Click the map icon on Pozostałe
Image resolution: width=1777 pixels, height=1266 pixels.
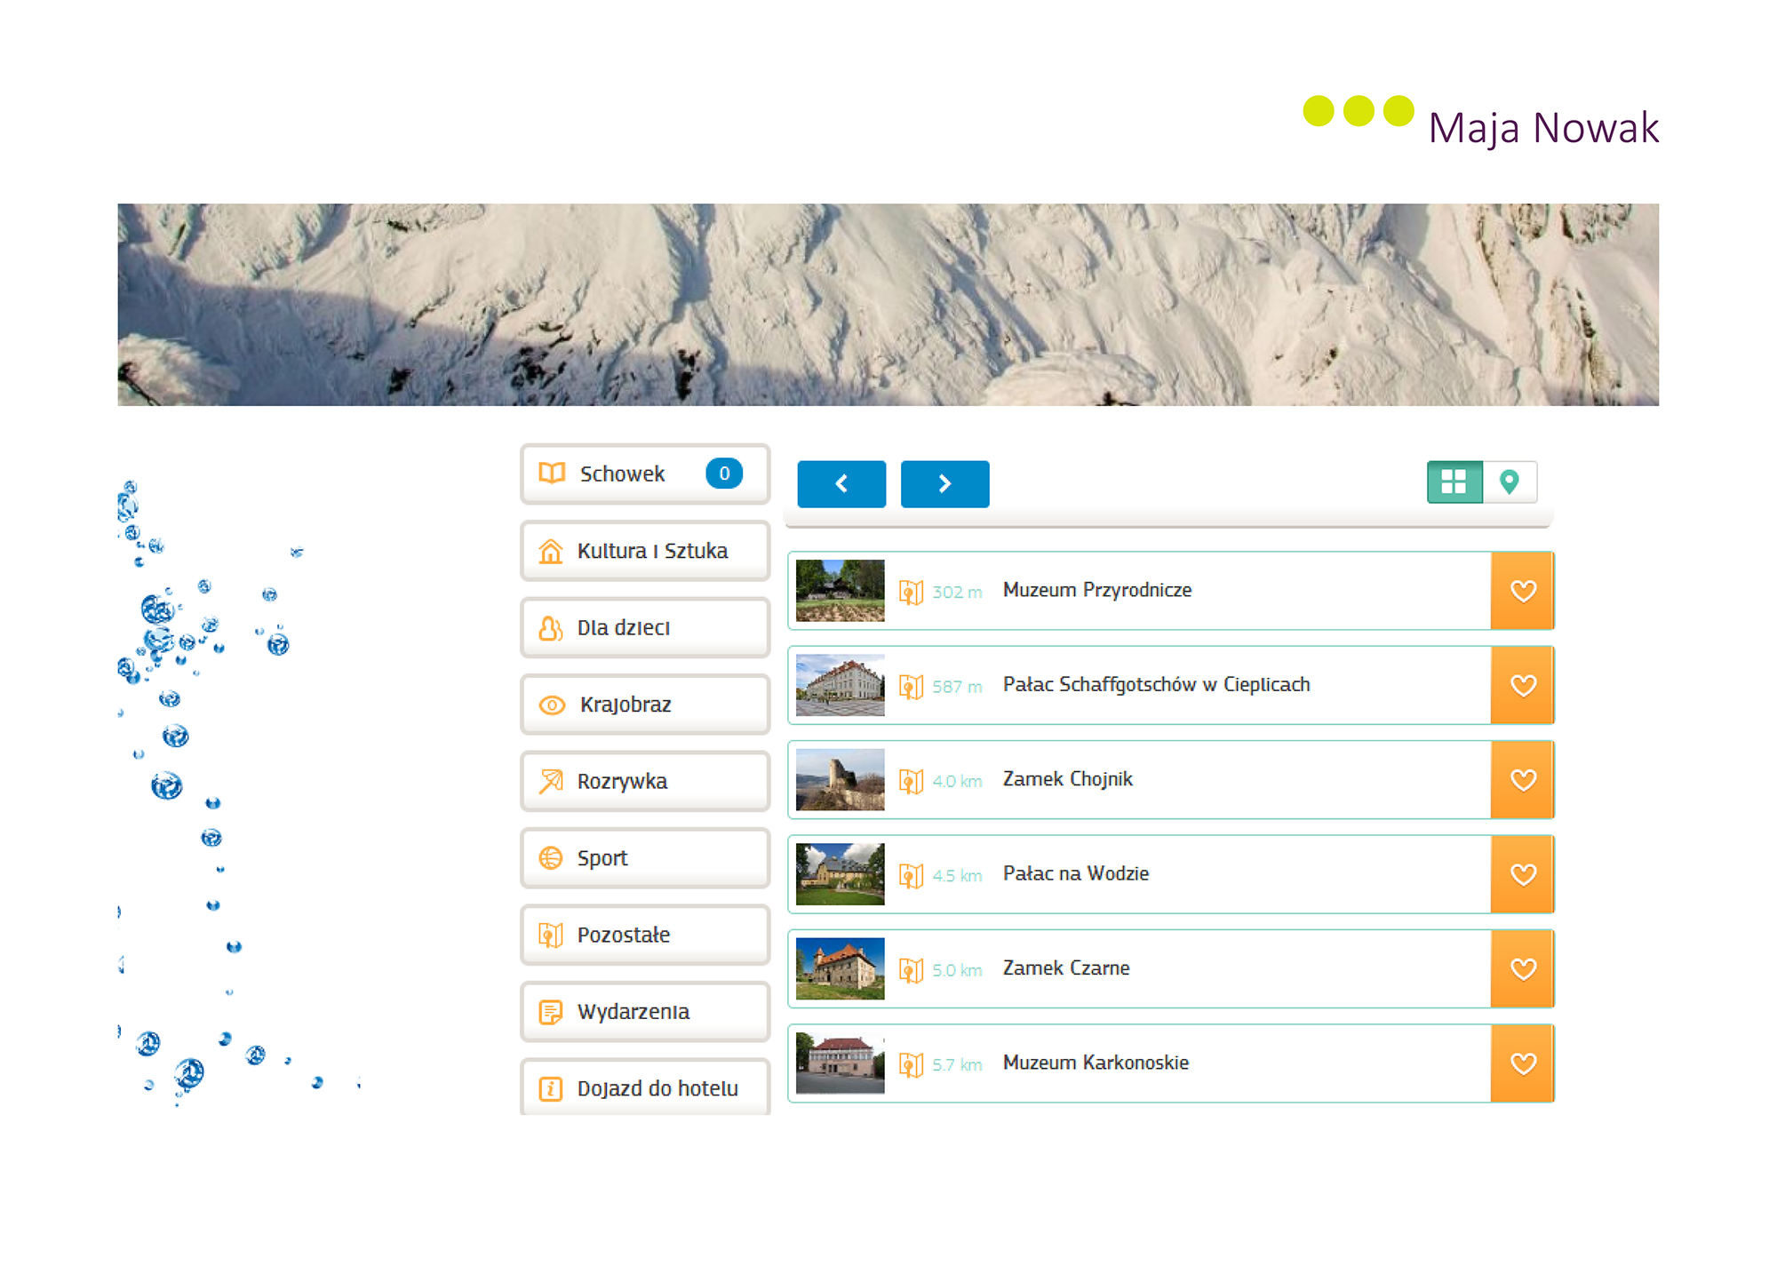[551, 936]
